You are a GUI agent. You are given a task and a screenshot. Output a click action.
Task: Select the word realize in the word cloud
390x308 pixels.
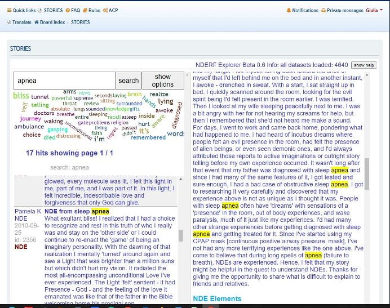[x=159, y=94]
